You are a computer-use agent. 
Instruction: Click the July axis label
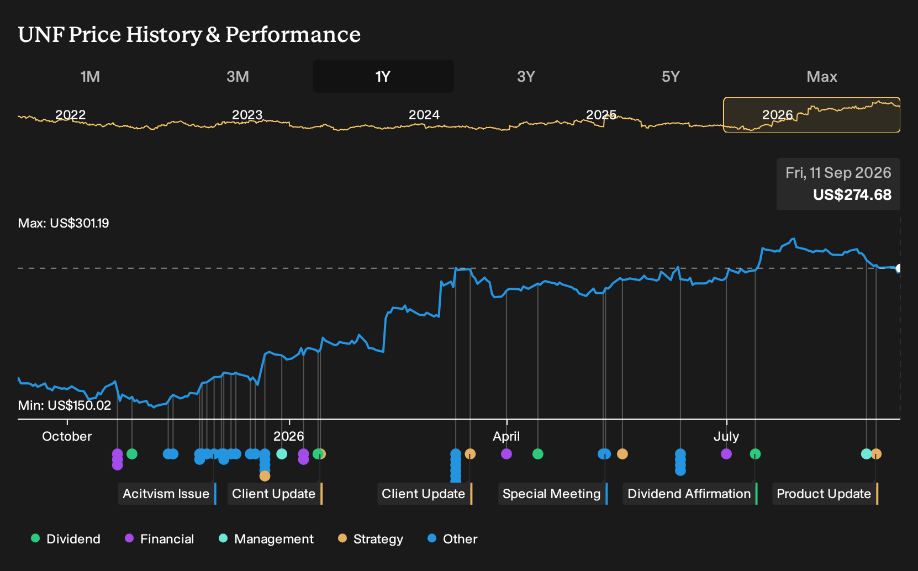(x=726, y=436)
